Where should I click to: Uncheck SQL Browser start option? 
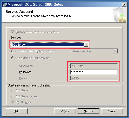(12, 102)
